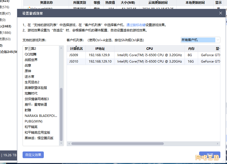Screen dimensions: 227x164
Task: Click the game list vertical scrollbar thumb
Action: [x=61, y=114]
